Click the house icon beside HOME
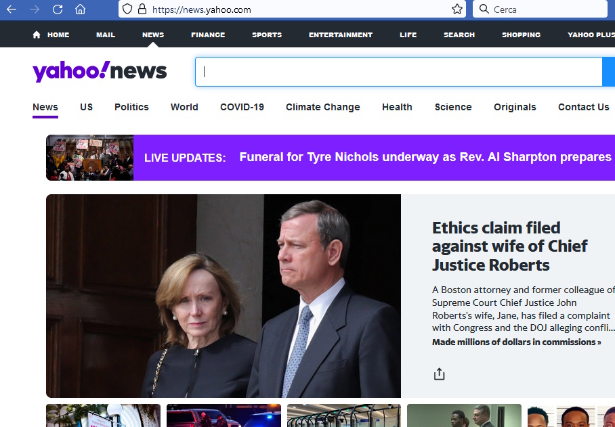The image size is (615, 427). coord(37,35)
